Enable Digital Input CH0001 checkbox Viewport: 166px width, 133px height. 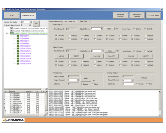point(69,36)
